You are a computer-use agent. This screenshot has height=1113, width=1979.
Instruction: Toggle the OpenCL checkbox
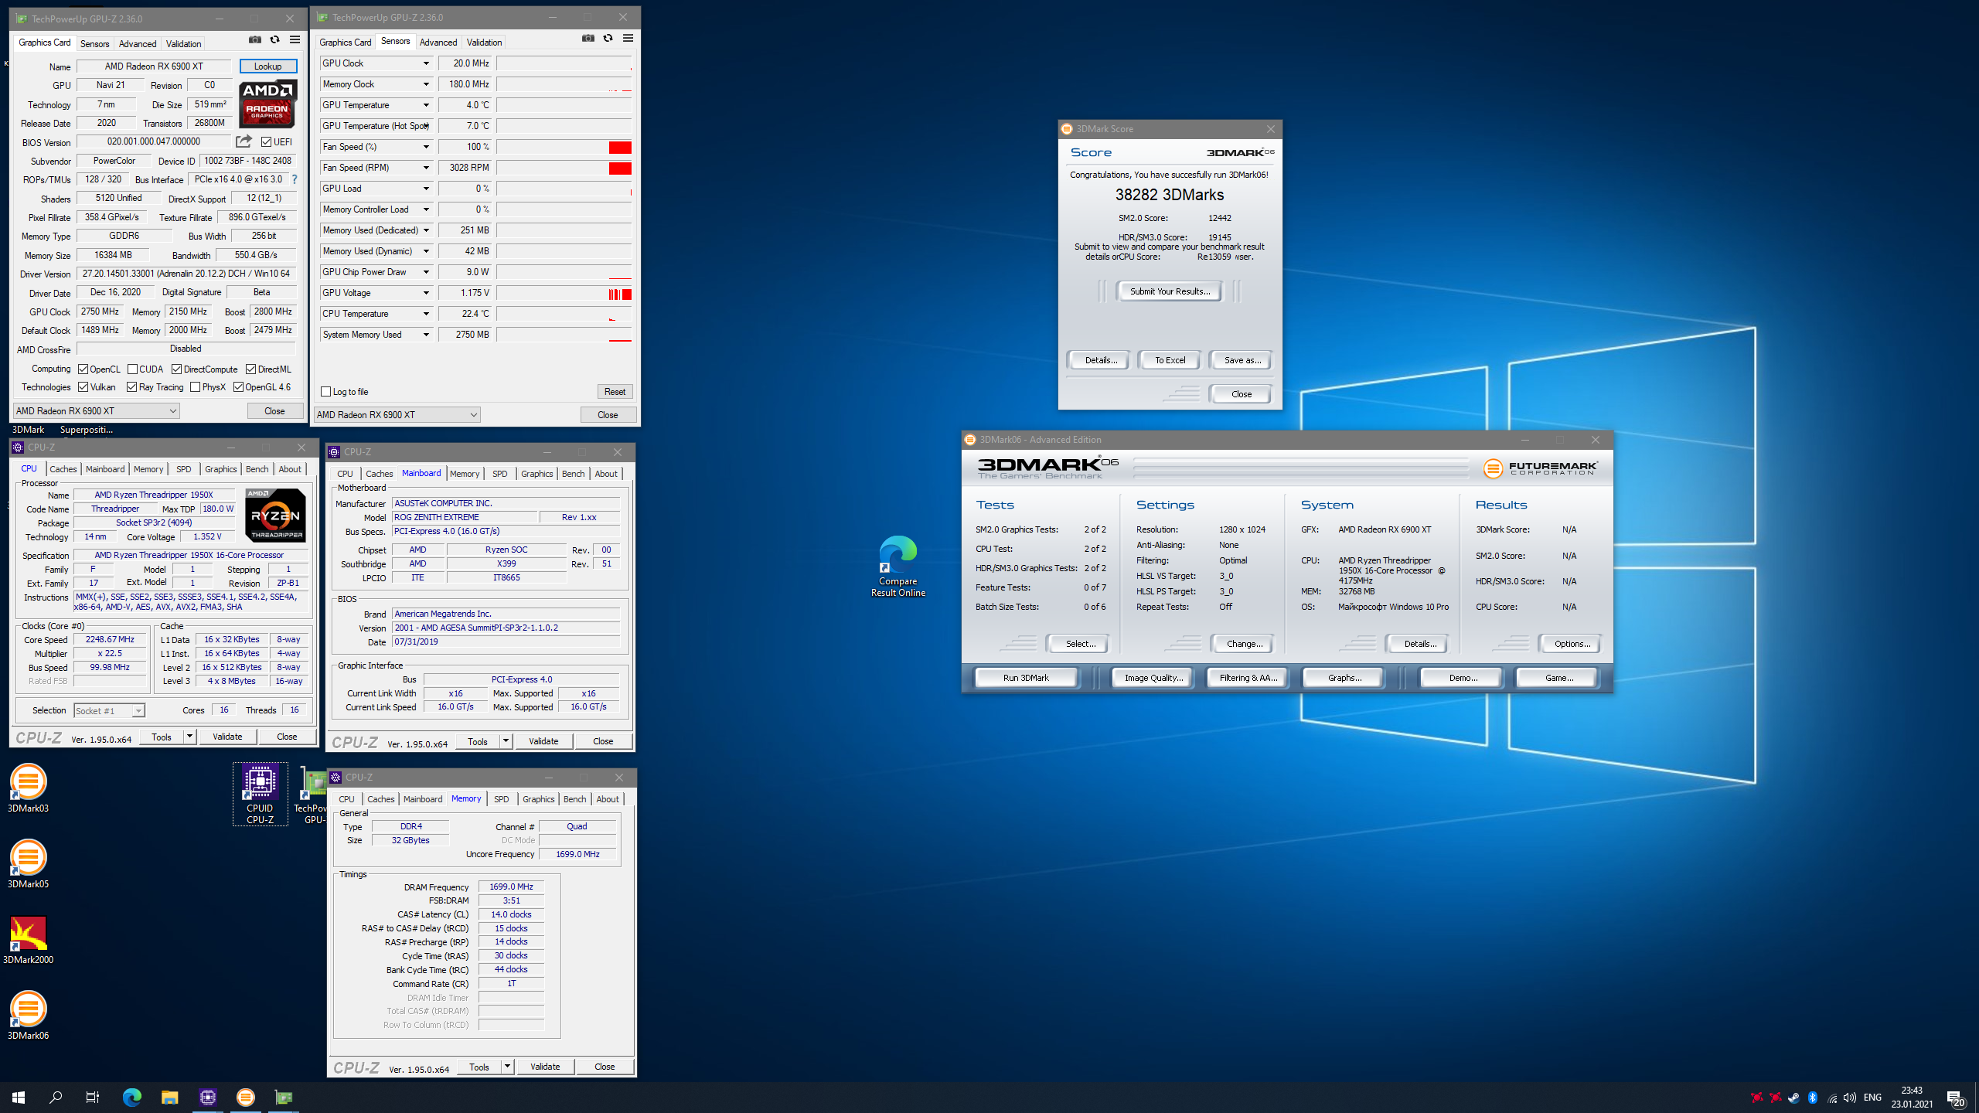83,369
